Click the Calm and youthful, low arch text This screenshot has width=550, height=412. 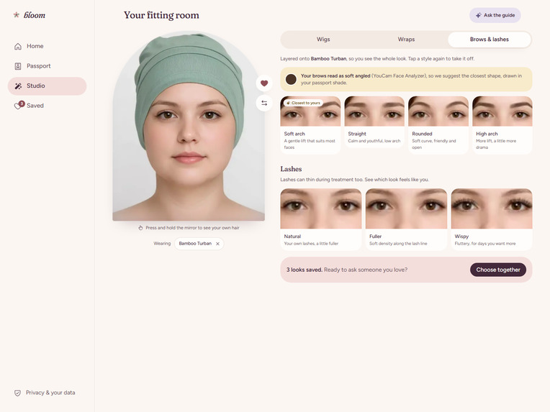point(374,141)
